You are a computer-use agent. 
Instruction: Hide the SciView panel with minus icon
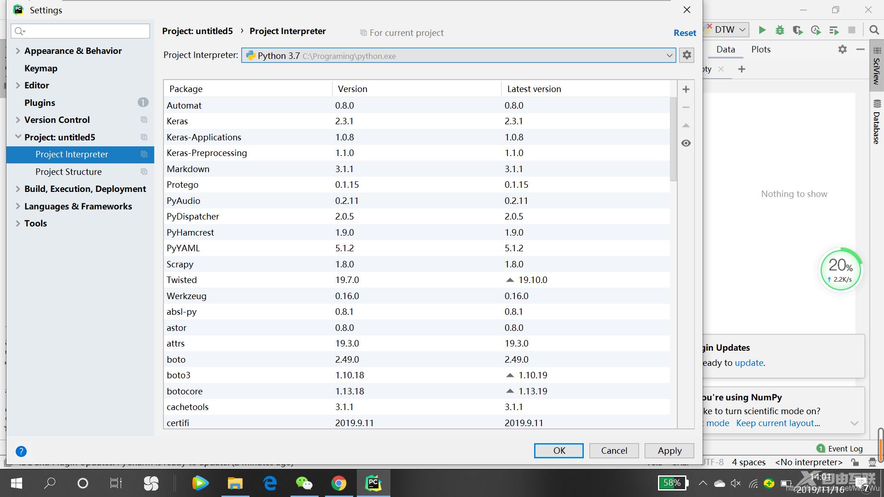[x=860, y=49]
